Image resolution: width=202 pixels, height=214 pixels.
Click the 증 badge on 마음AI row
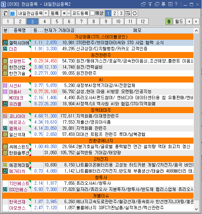(5, 92)
